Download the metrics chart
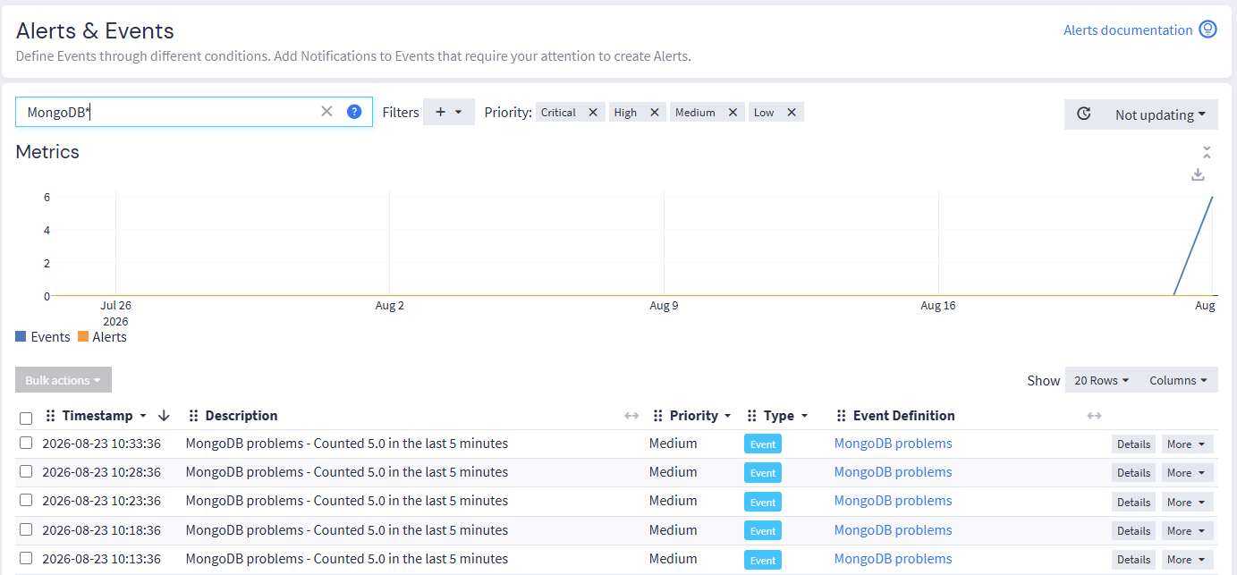1237x575 pixels. pos(1198,174)
